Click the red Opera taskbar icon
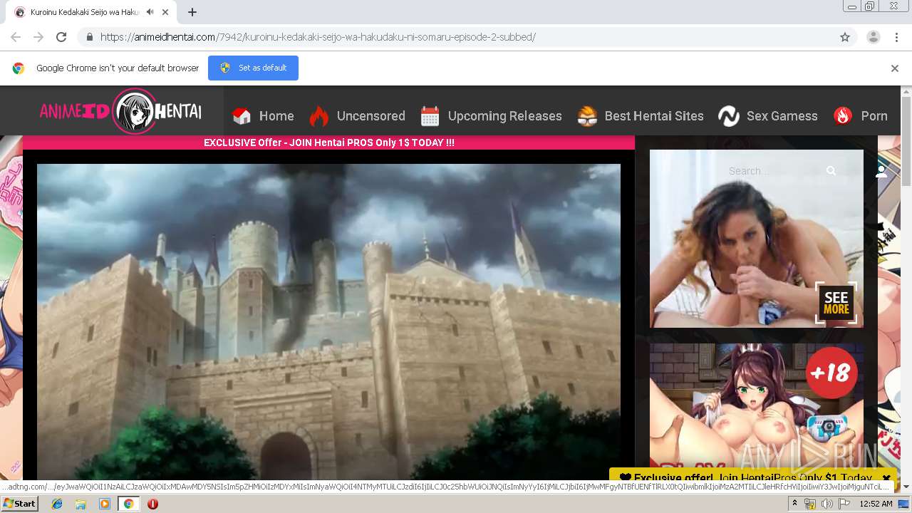This screenshot has height=513, width=912. (152, 504)
